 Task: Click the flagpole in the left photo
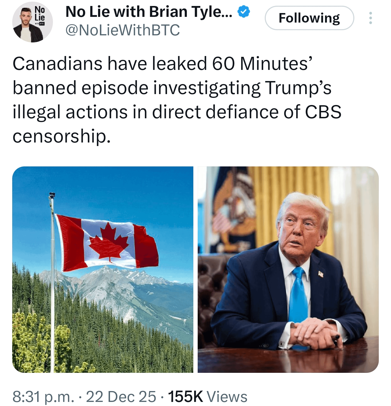coord(52,281)
